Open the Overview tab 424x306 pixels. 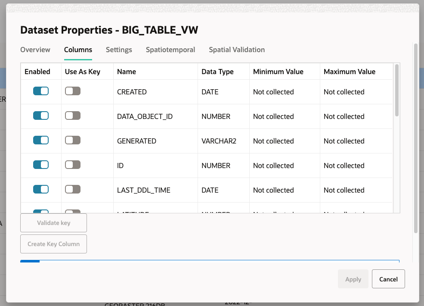[35, 50]
